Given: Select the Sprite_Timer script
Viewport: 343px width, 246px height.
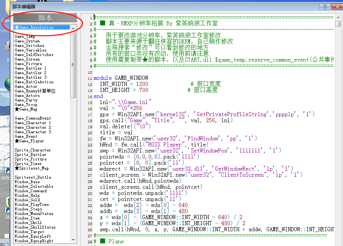Looking at the screenshot, I should [x=28, y=164].
